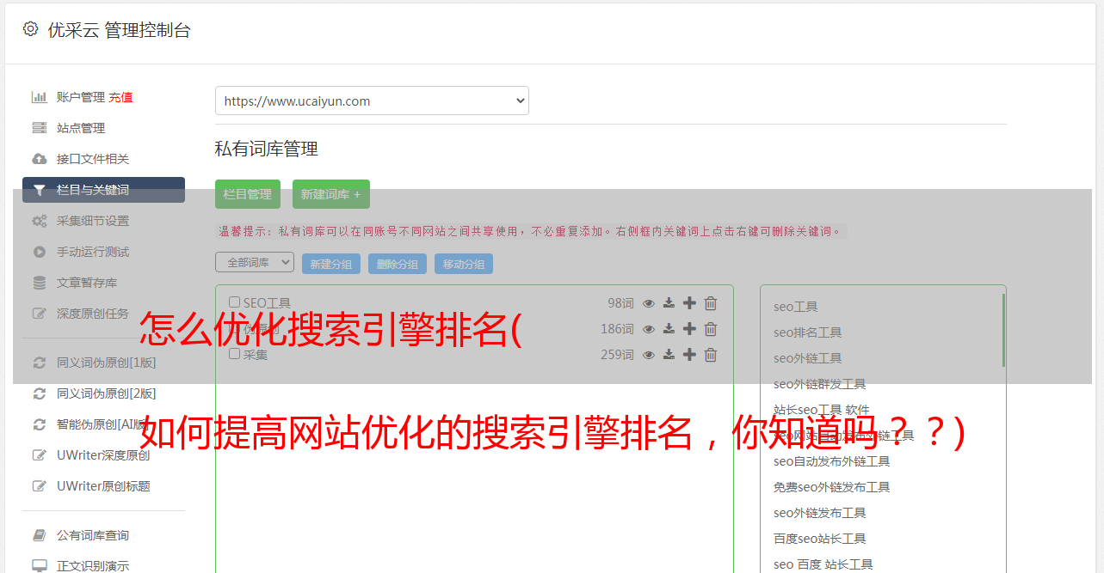Click keyword '站长seo工具 软件'
Screen dimensions: 1104x573
821,410
